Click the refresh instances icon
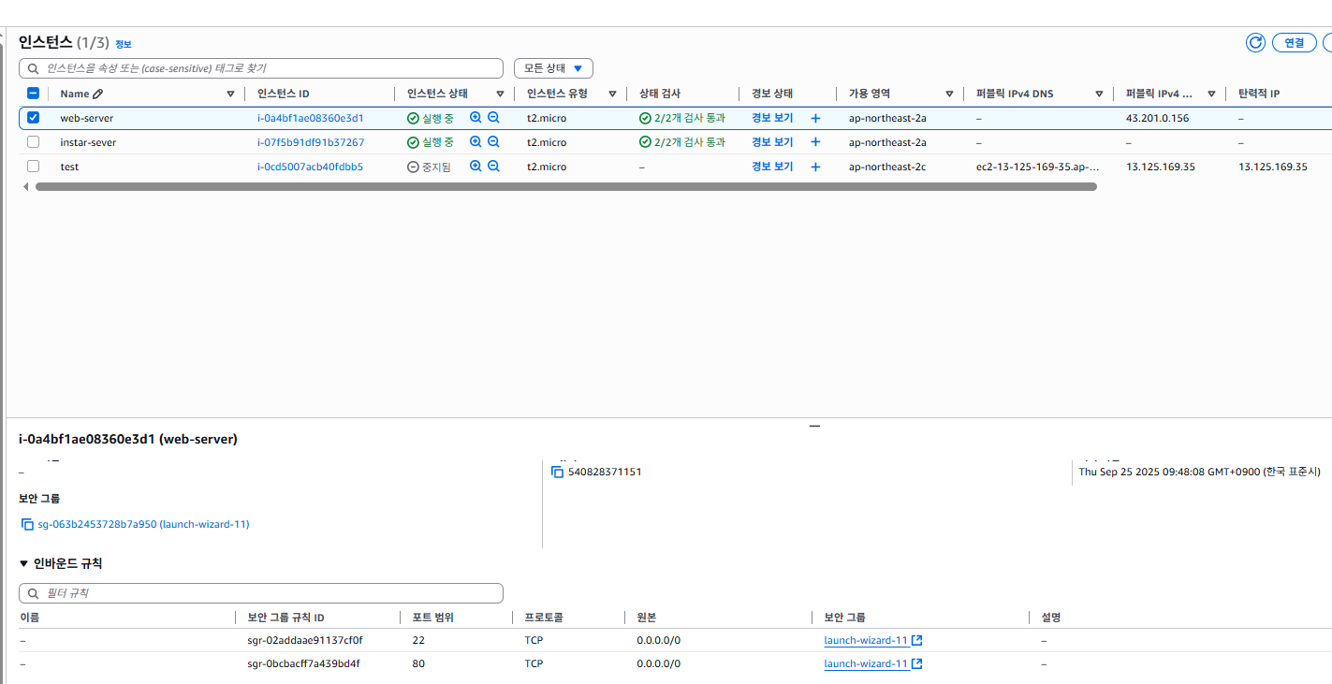Screen dimensions: 1332x684 click(x=1255, y=42)
